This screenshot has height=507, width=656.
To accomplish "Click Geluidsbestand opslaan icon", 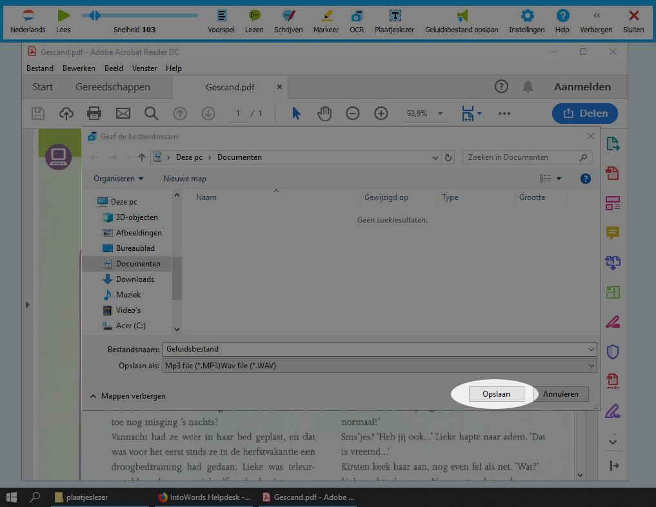I will click(461, 15).
